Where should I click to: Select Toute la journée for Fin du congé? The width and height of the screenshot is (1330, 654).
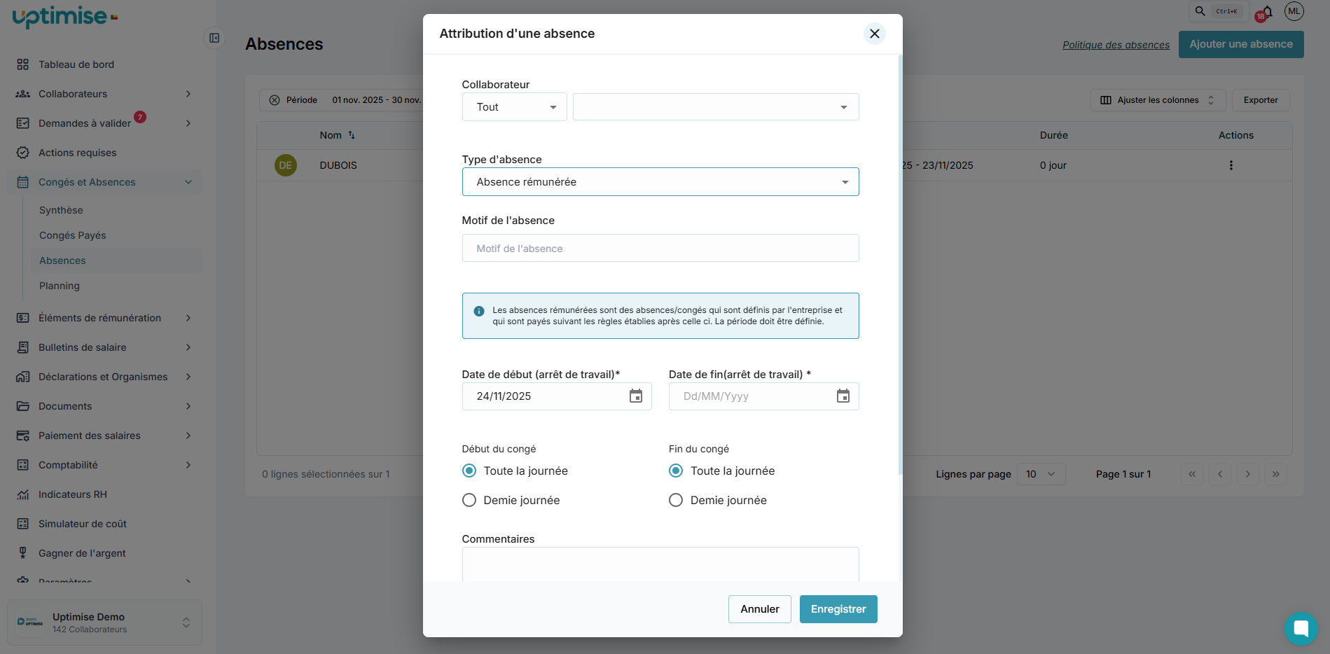(x=676, y=471)
